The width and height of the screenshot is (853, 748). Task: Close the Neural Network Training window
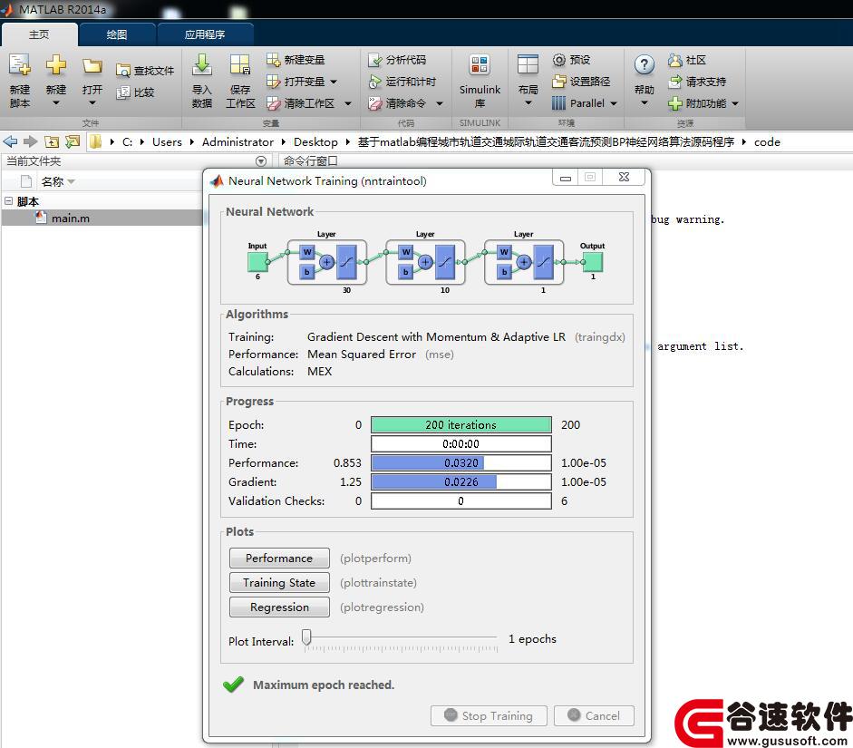(624, 178)
